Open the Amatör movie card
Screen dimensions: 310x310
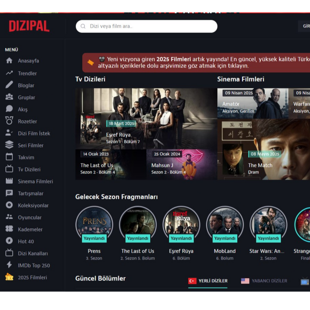click(253, 103)
